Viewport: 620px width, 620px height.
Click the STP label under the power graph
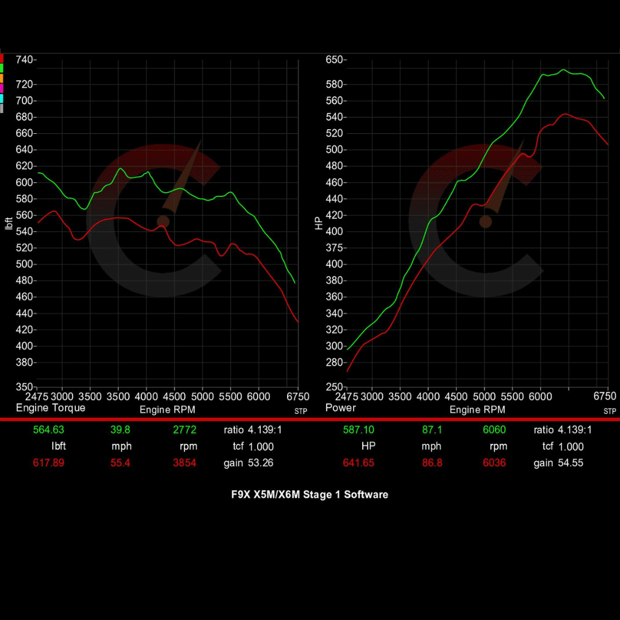tap(610, 411)
